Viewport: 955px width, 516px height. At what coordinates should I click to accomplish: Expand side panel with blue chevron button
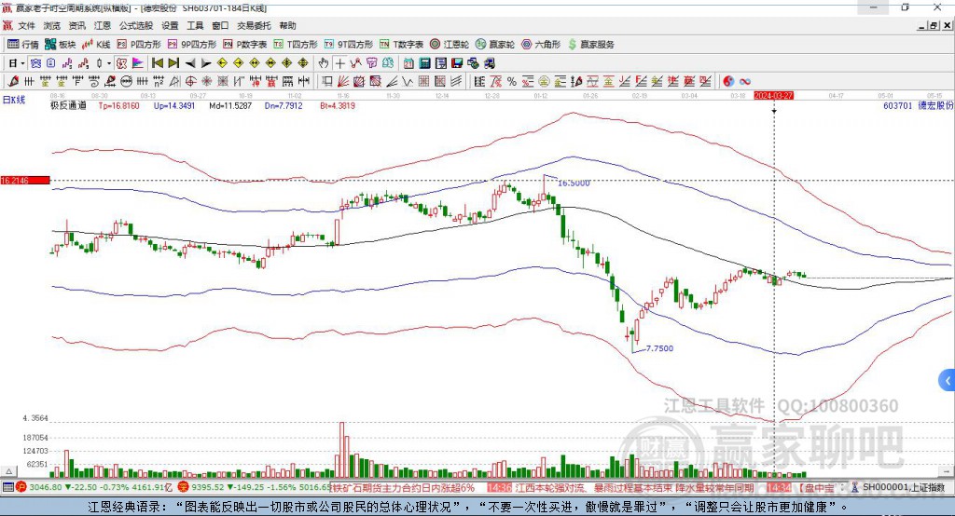pyautogui.click(x=947, y=381)
